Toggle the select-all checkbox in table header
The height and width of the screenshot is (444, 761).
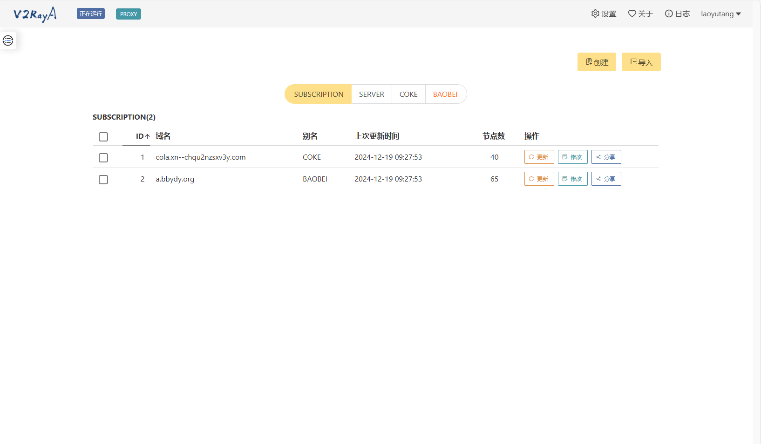click(103, 137)
